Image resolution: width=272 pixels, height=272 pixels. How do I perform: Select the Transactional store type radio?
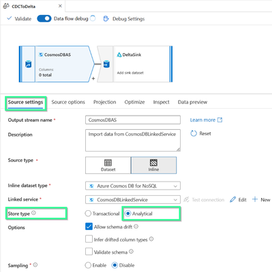tap(88, 214)
